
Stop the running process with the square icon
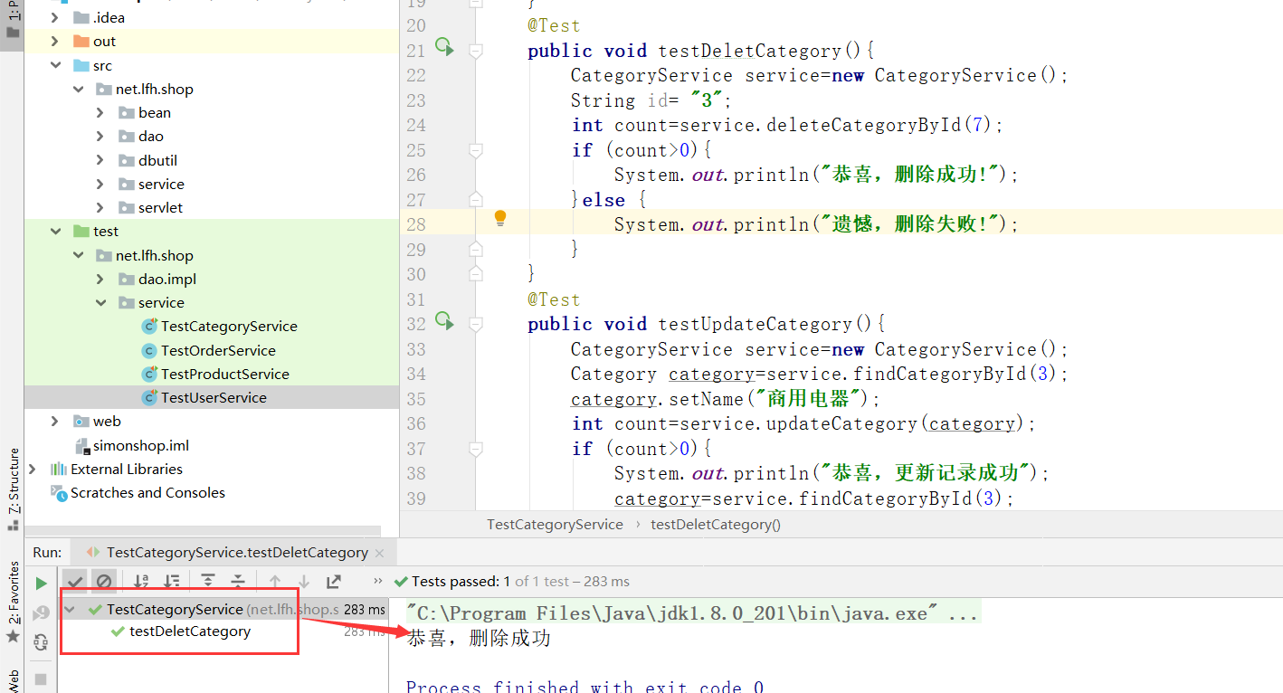(x=41, y=679)
